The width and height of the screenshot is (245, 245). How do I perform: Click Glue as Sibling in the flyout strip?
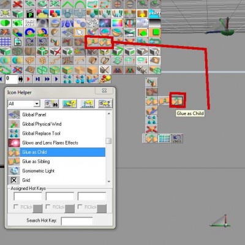click(x=164, y=101)
